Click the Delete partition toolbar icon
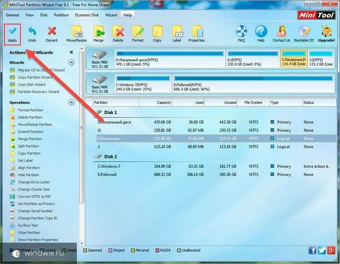340x264 pixels. point(118,34)
